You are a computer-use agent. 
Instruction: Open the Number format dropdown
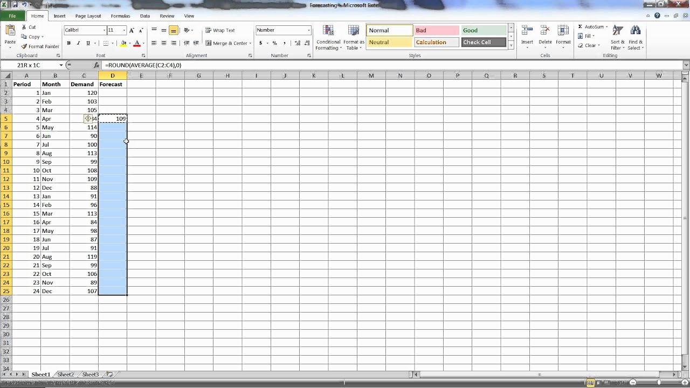point(309,30)
